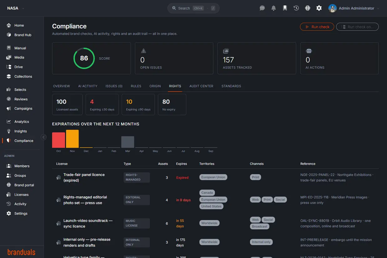Collapse the sidebar with chevron button
This screenshot has height=258, width=387.
pos(44,137)
